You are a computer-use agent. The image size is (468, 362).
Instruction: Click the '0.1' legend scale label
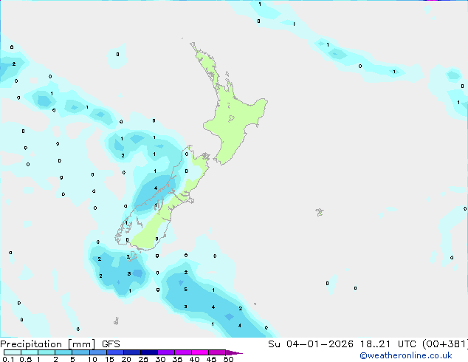(8, 359)
